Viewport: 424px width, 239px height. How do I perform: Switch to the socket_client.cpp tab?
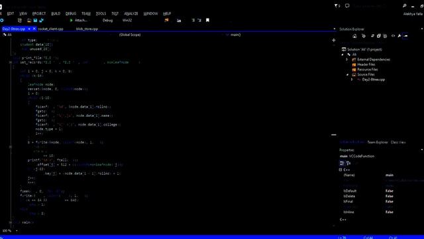point(50,29)
